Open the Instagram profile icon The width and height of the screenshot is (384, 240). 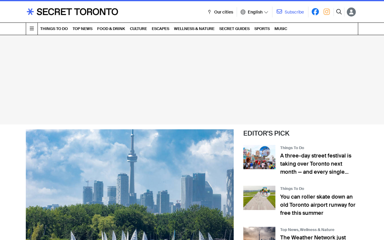(x=327, y=12)
